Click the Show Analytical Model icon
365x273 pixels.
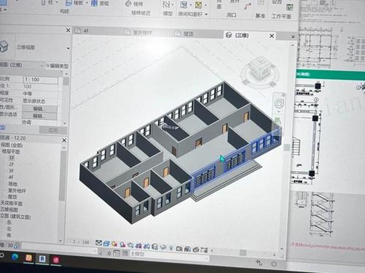click(x=187, y=249)
